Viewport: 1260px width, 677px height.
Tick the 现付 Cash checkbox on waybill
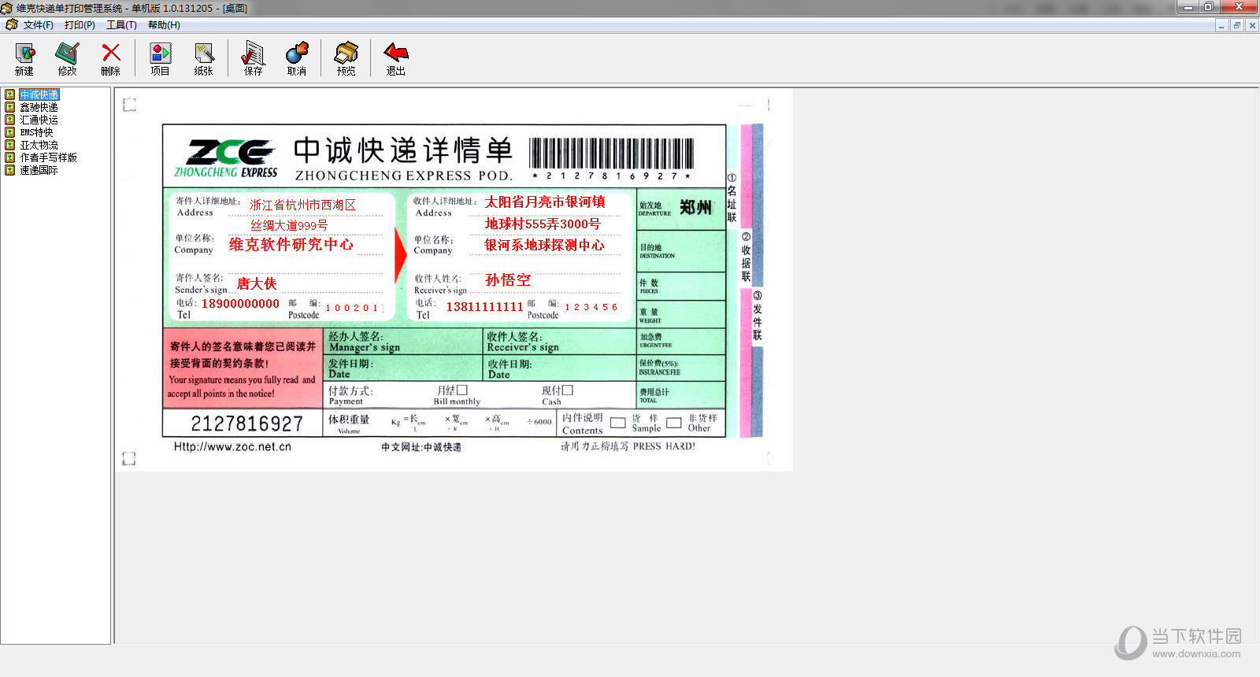tap(568, 390)
